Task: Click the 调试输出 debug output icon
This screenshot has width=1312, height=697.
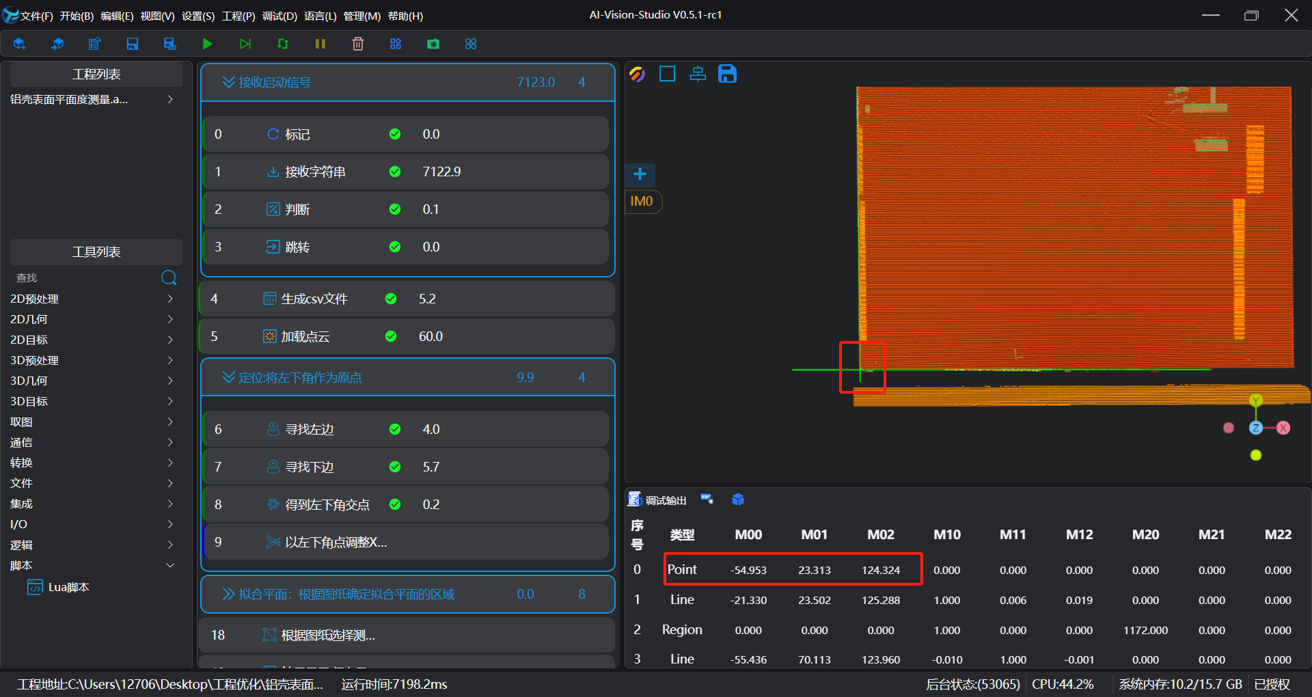Action: pos(635,500)
